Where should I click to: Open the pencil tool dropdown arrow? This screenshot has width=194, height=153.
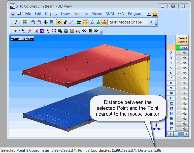pos(20,22)
